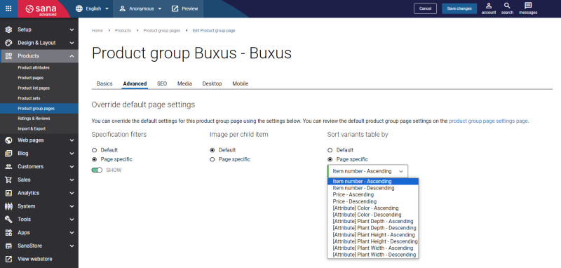Viewport: 561px width, 268px height.
Task: Click the Analytics chart icon
Action: point(8,193)
